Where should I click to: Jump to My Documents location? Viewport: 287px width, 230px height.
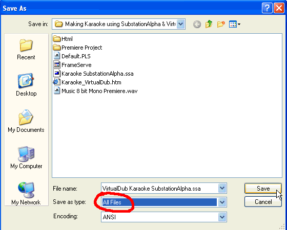(26, 121)
